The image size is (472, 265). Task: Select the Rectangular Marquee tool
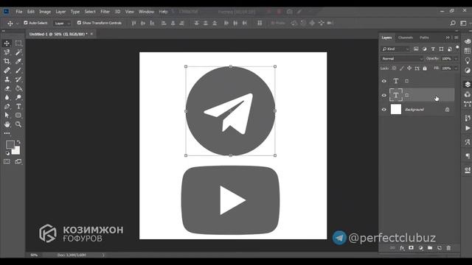[x=18, y=43]
